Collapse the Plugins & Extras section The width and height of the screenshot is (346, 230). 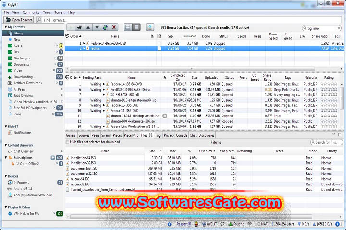click(6, 207)
